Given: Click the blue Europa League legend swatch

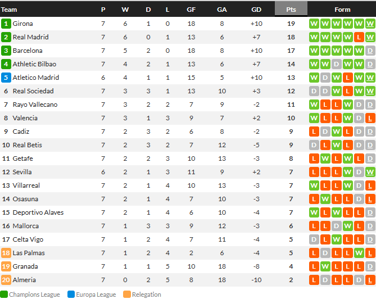Looking at the screenshot, I should [x=71, y=295].
